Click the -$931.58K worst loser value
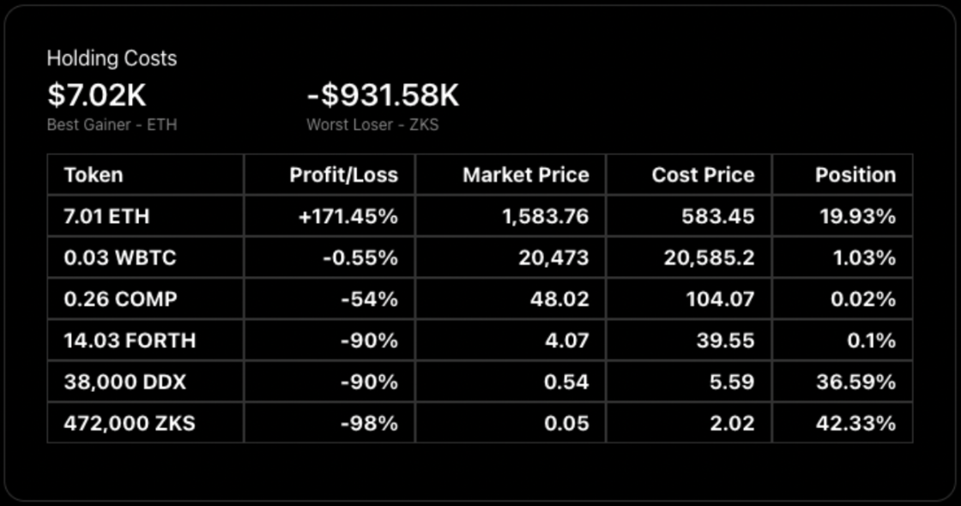The height and width of the screenshot is (506, 961). point(383,95)
